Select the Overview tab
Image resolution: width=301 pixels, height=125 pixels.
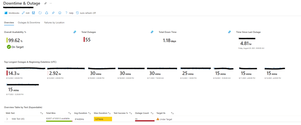coord(9,23)
